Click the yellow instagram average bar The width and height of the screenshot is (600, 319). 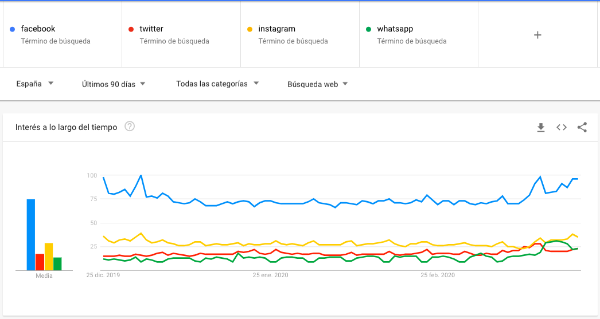tap(49, 256)
